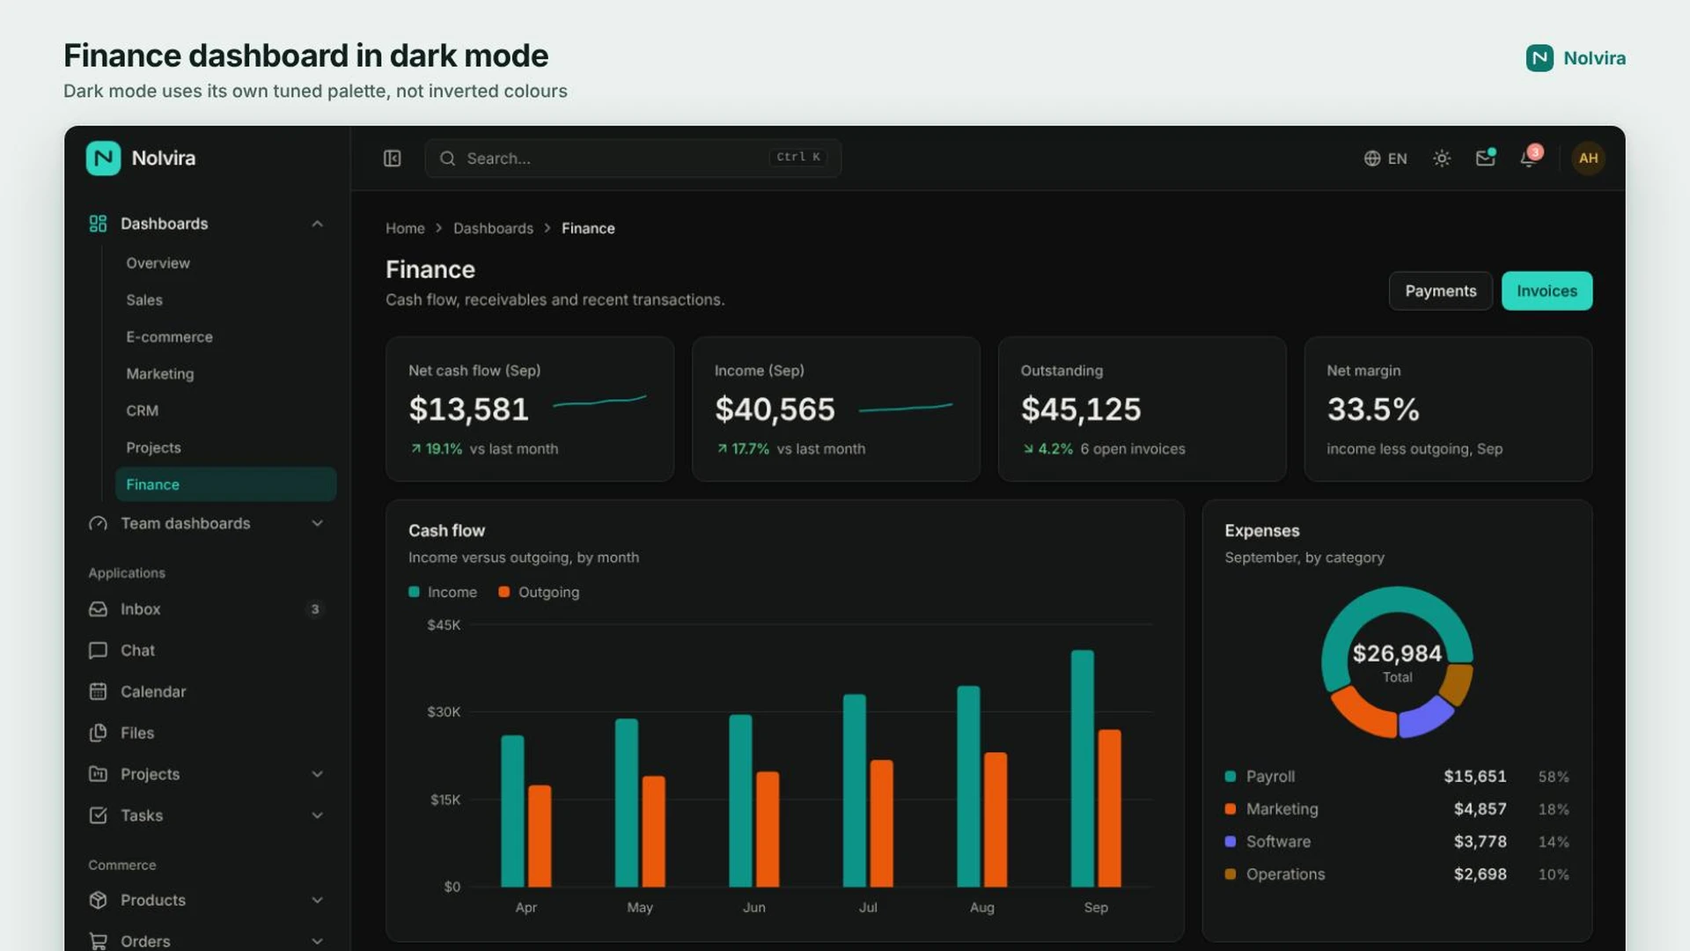The height and width of the screenshot is (951, 1690).
Task: Select the Payroll expense row
Action: pos(1397,777)
